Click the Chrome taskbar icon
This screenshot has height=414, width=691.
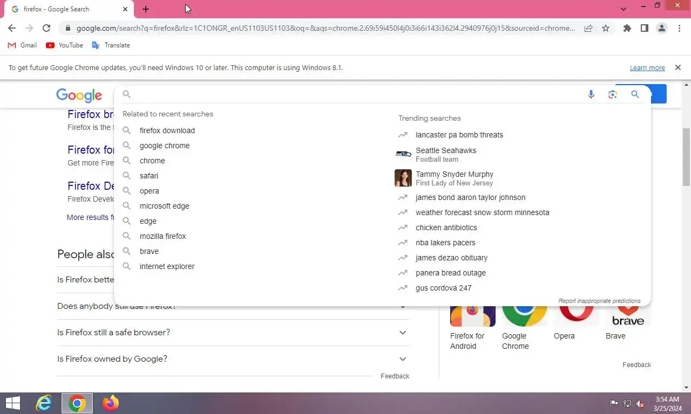pos(77,403)
